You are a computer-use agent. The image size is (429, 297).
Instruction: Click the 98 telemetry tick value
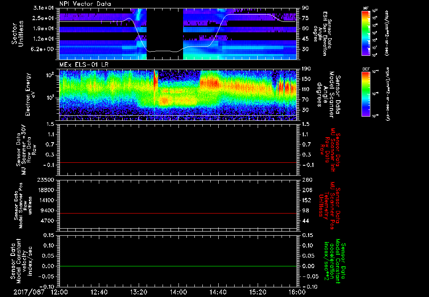tap(305, 211)
